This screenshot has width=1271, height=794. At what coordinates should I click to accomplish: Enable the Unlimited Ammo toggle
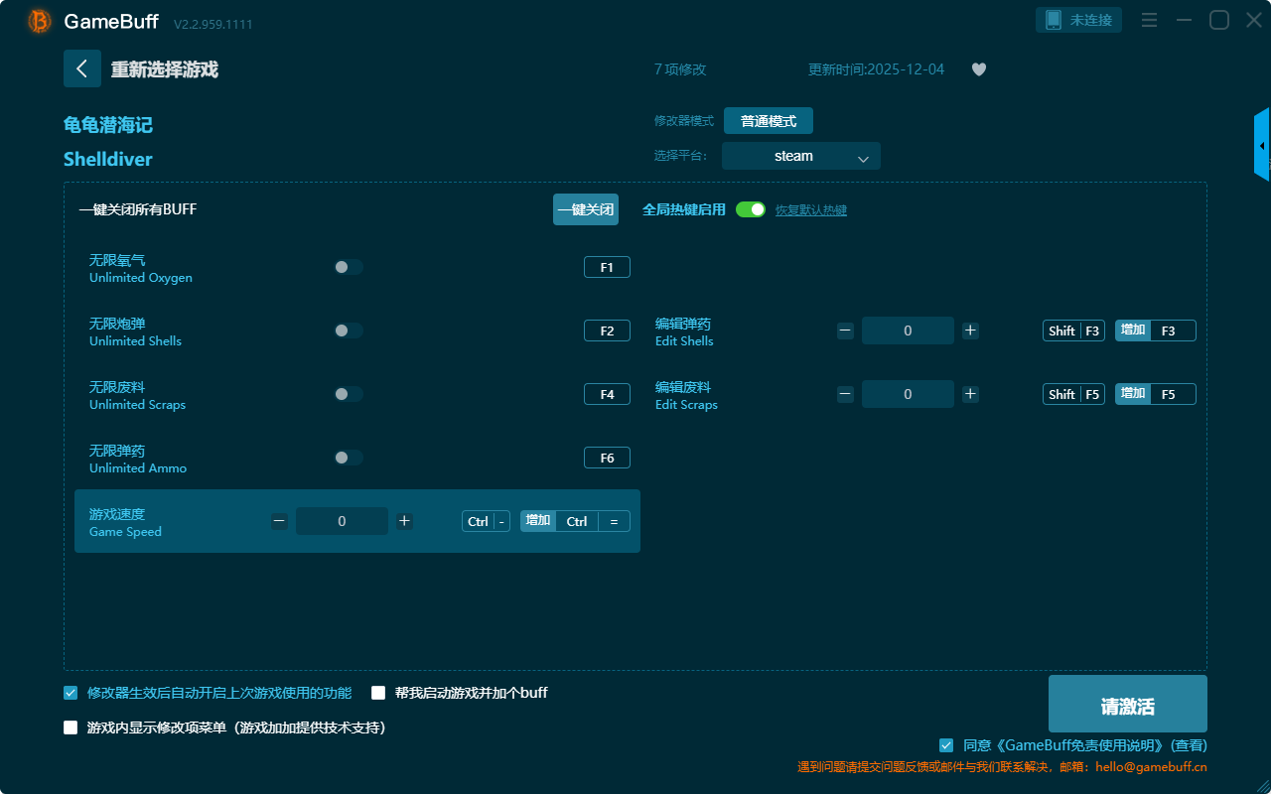(x=349, y=458)
